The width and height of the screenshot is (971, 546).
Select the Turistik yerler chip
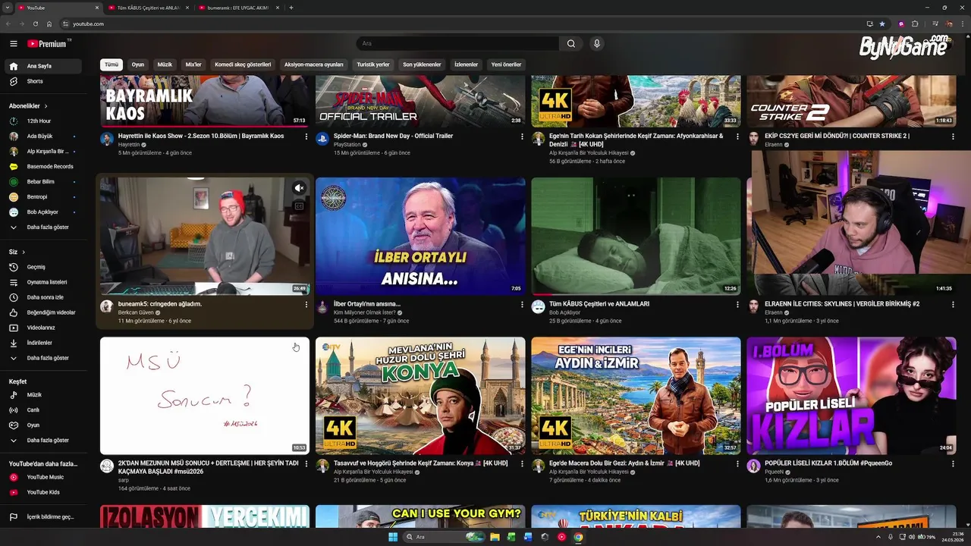(373, 65)
